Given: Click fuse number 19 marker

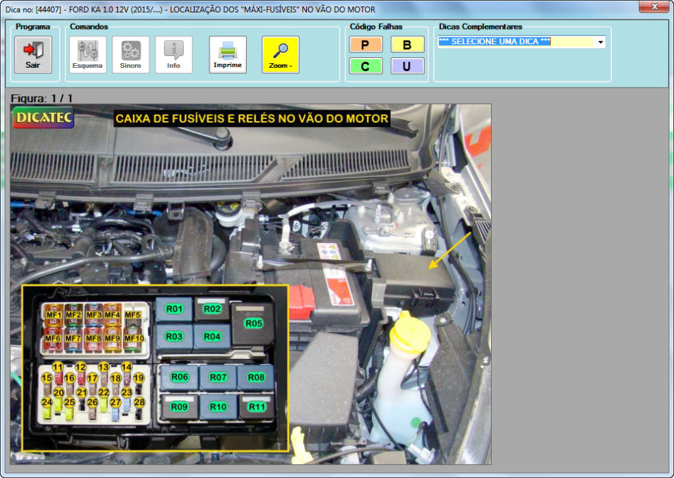Looking at the screenshot, I should [x=138, y=379].
